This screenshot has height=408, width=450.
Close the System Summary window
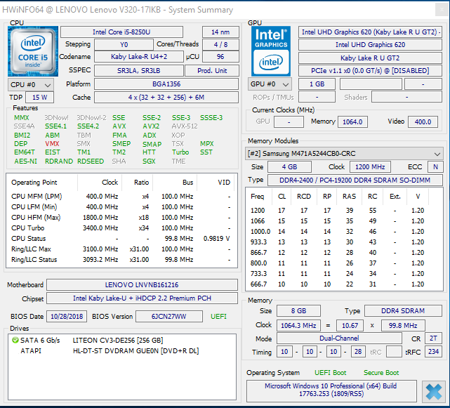[x=442, y=10]
